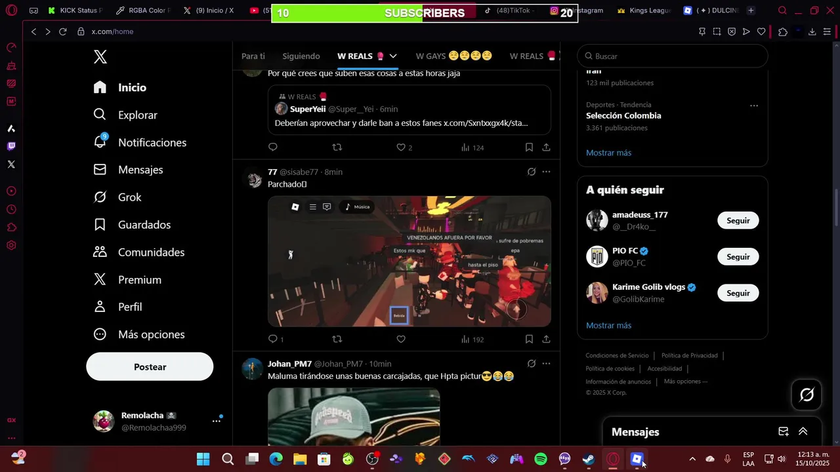Screen dimensions: 840x472
Task: Repost the 77 post Parchado
Action: pyautogui.click(x=337, y=339)
